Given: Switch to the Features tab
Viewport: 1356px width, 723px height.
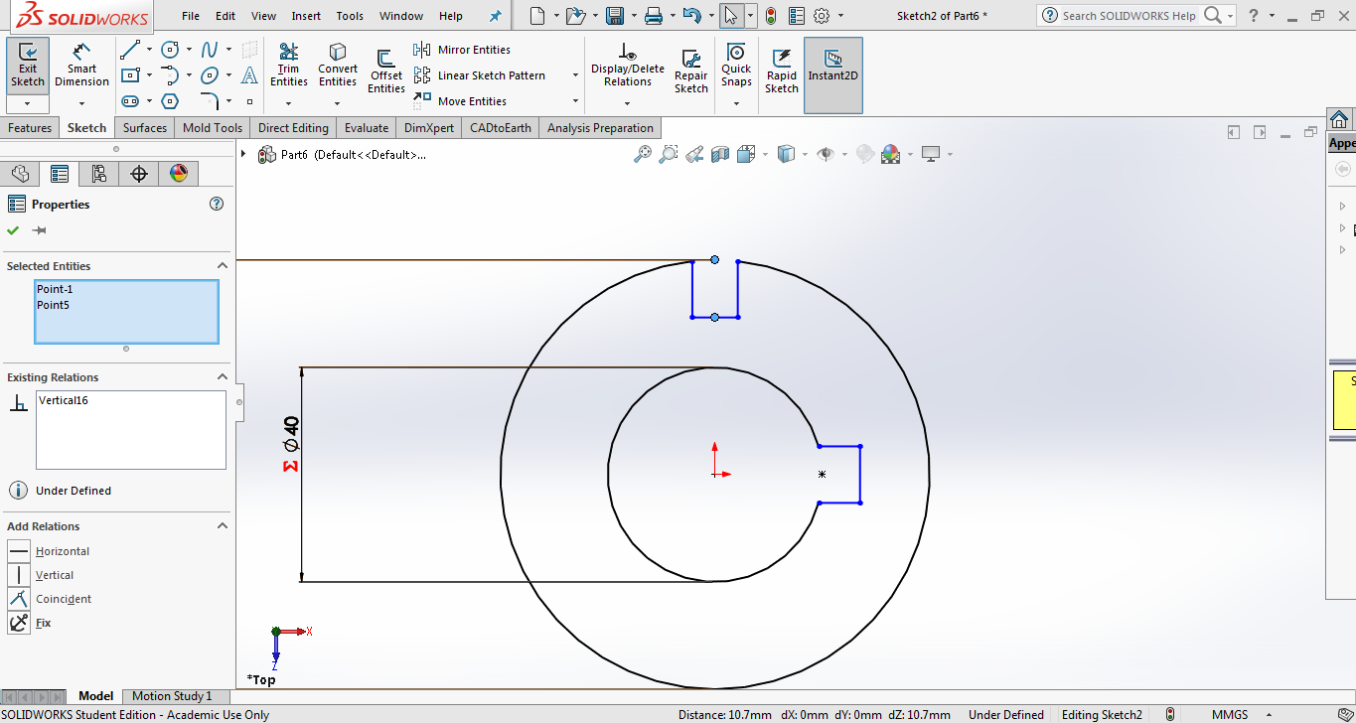Looking at the screenshot, I should pyautogui.click(x=30, y=128).
